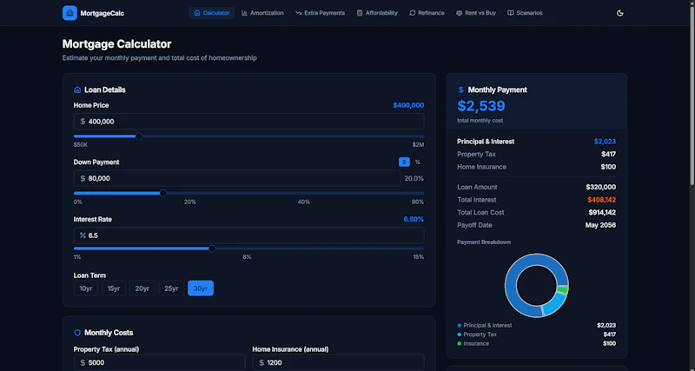Click the Home Price input field

coord(249,122)
